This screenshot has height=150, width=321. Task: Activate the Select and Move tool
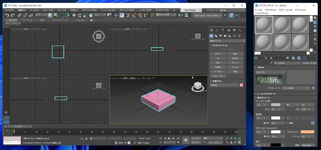tap(74, 15)
